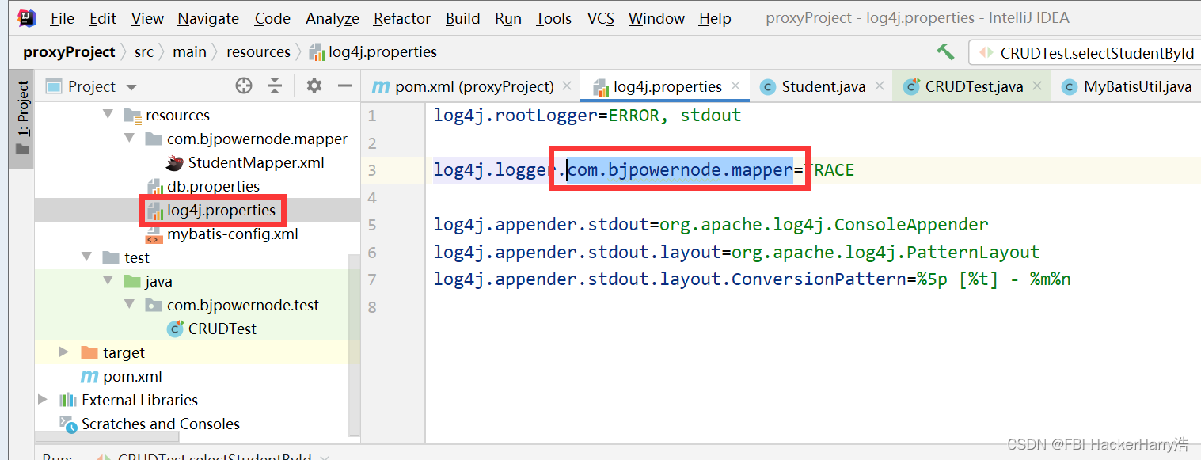Click the Build Project hammer icon
The width and height of the screenshot is (1201, 460).
[x=945, y=52]
